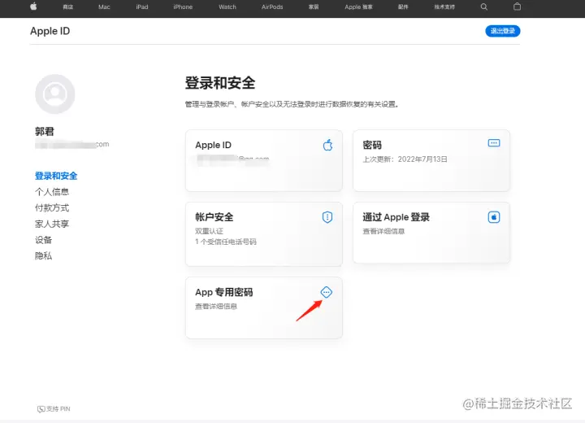Click the Apple ID page header title
Screen dimensions: 585x423
[50, 31]
